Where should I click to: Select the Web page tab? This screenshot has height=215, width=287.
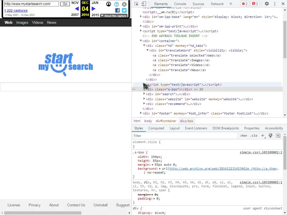tap(8, 22)
